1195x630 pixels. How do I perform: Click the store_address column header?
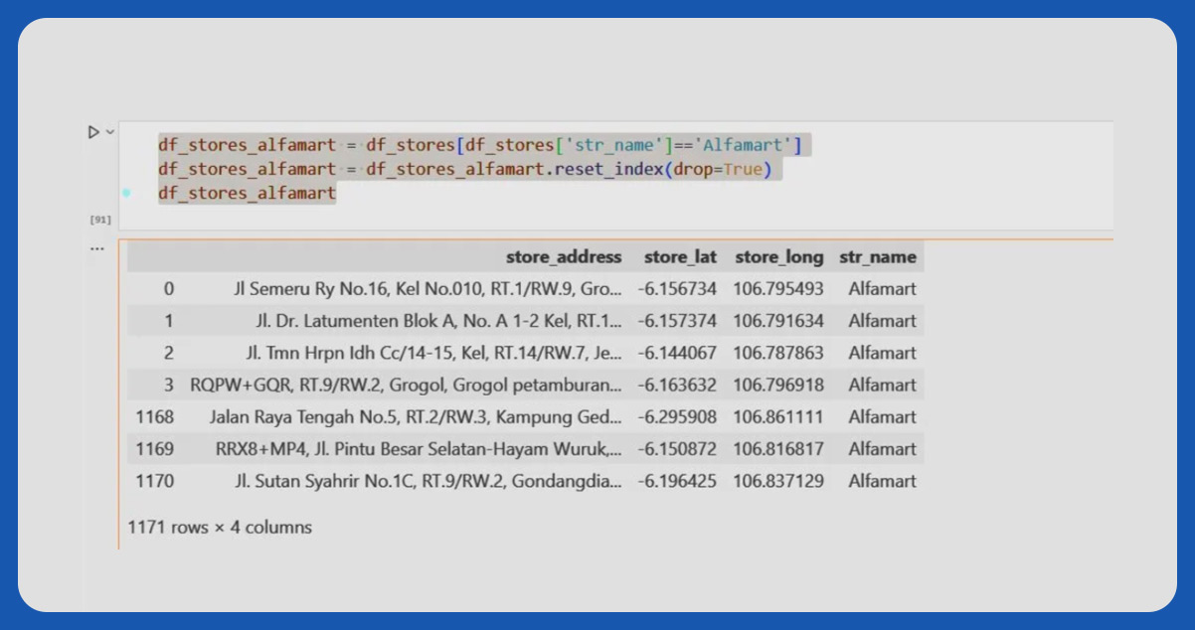click(563, 257)
